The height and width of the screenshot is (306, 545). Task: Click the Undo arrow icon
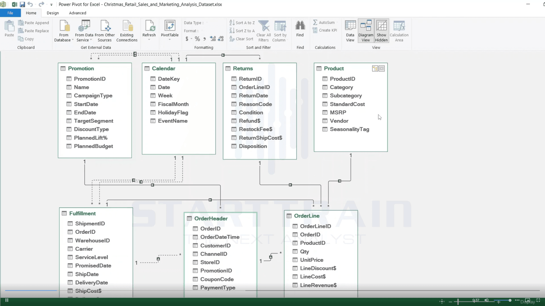(30, 4)
